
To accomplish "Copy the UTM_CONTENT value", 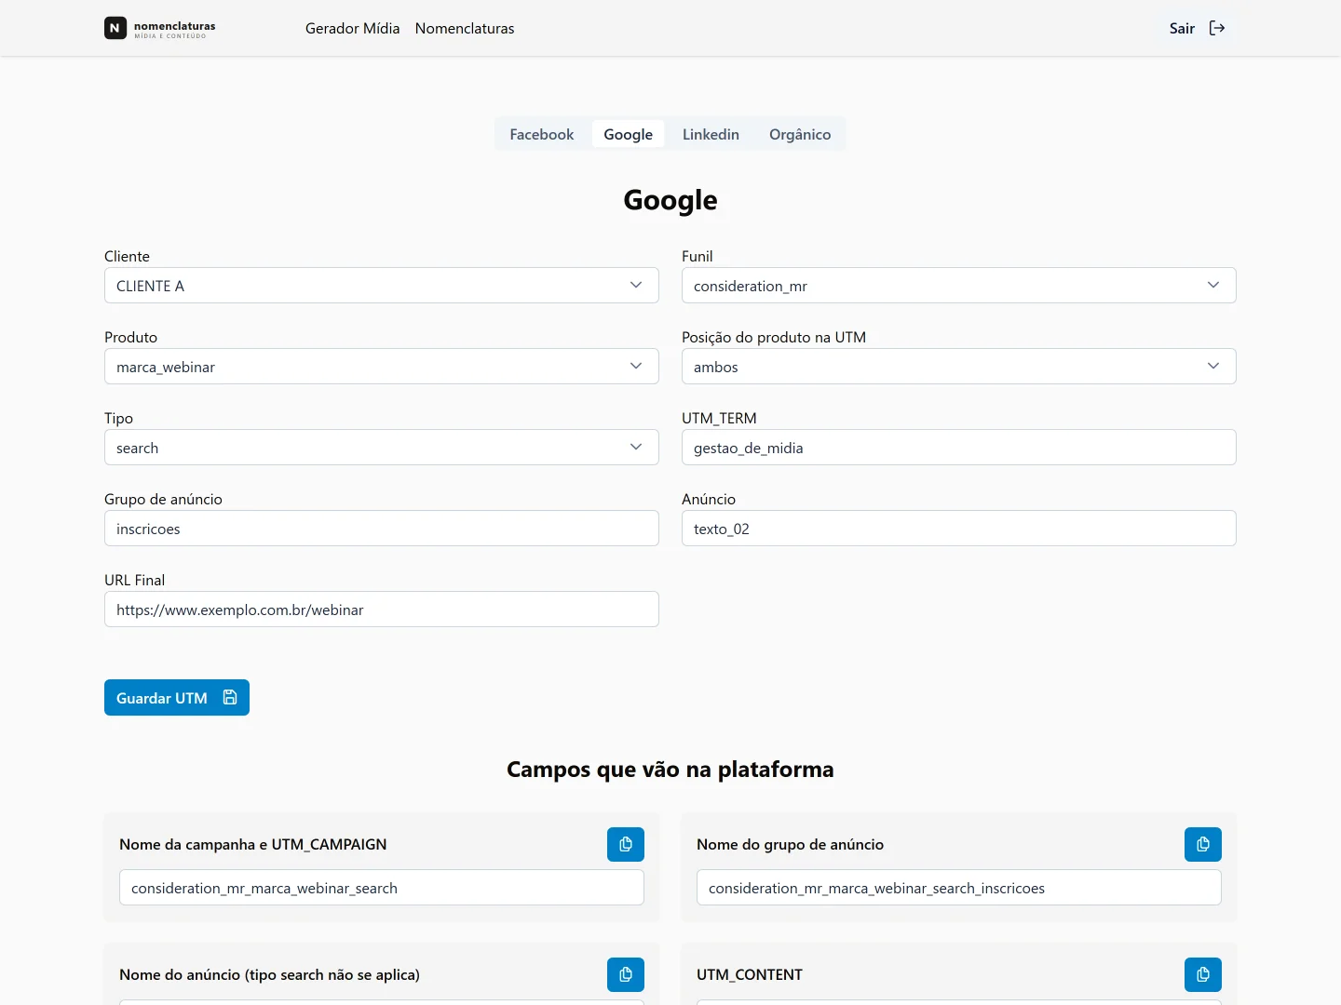I will point(1203,974).
